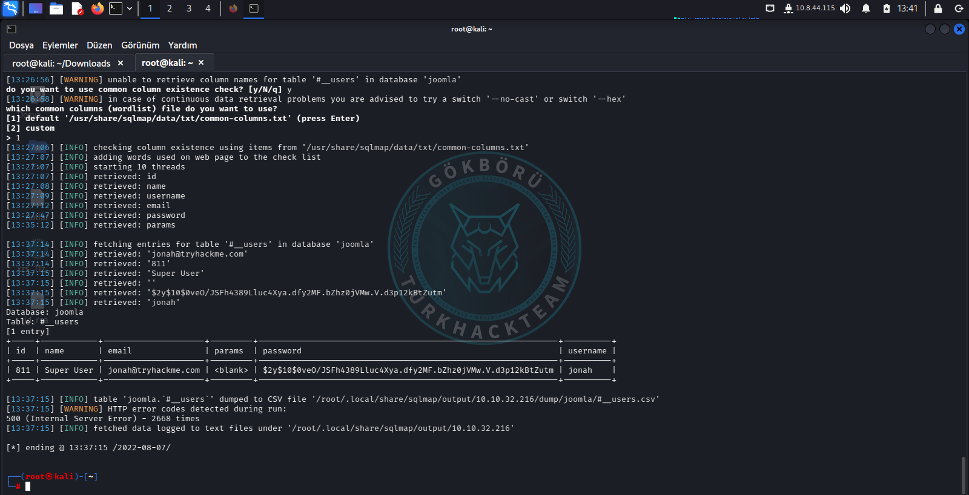Click the 'retrieved: params' line
969x495 pixels.
click(91, 225)
